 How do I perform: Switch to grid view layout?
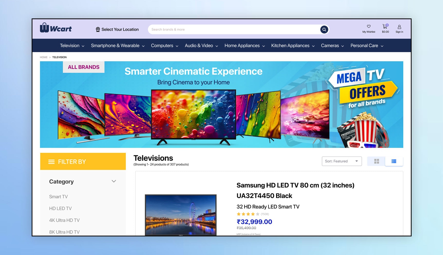click(376, 161)
